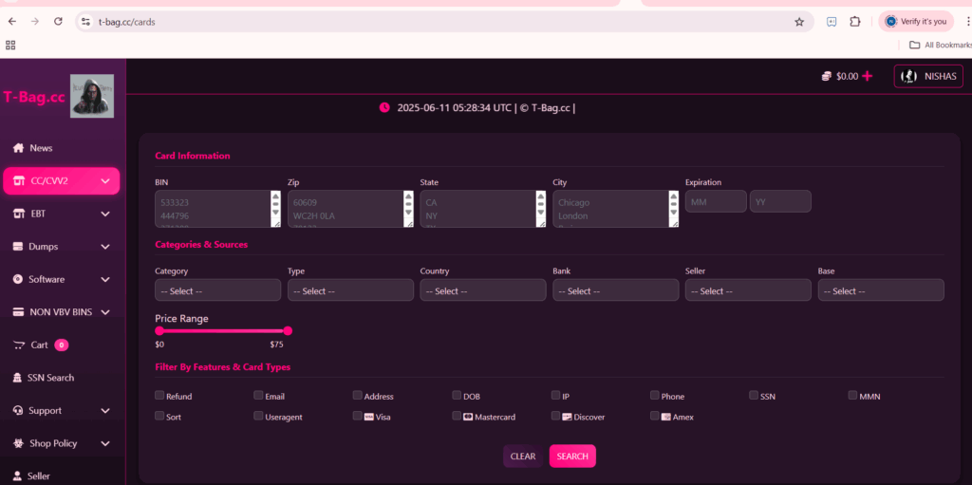The height and width of the screenshot is (485, 972).
Task: Expand the NON VBV BINS chevron
Action: (x=105, y=312)
